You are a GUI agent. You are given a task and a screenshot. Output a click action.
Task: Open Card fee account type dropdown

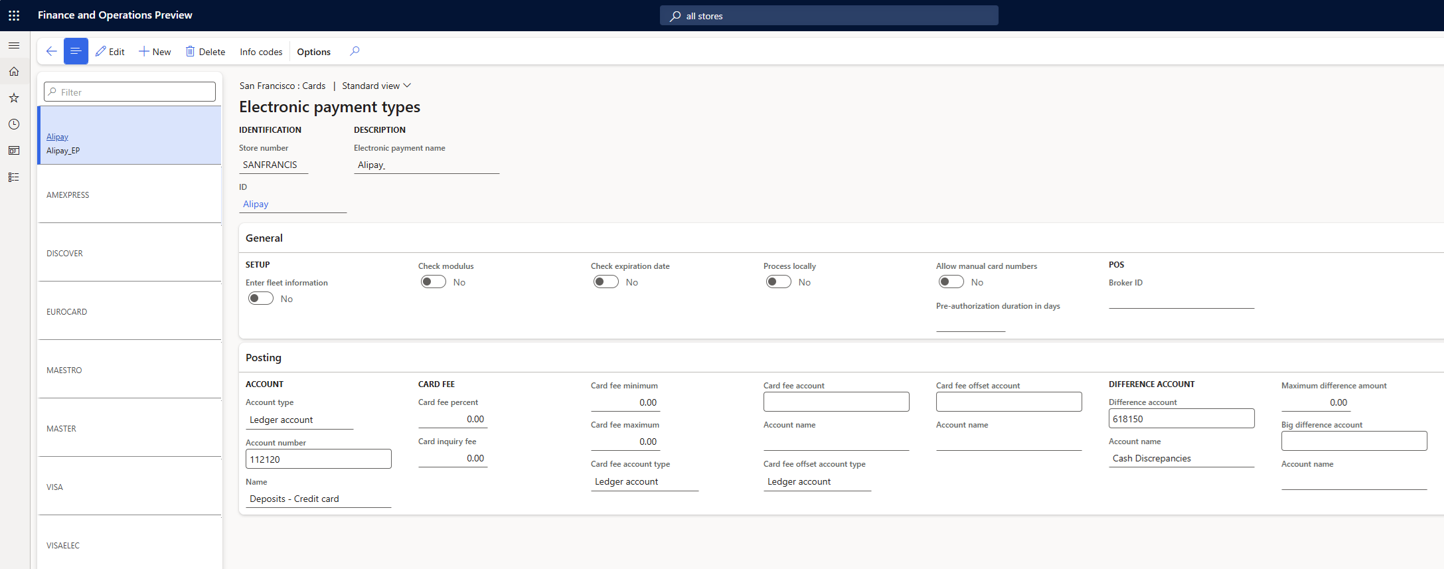(x=645, y=482)
